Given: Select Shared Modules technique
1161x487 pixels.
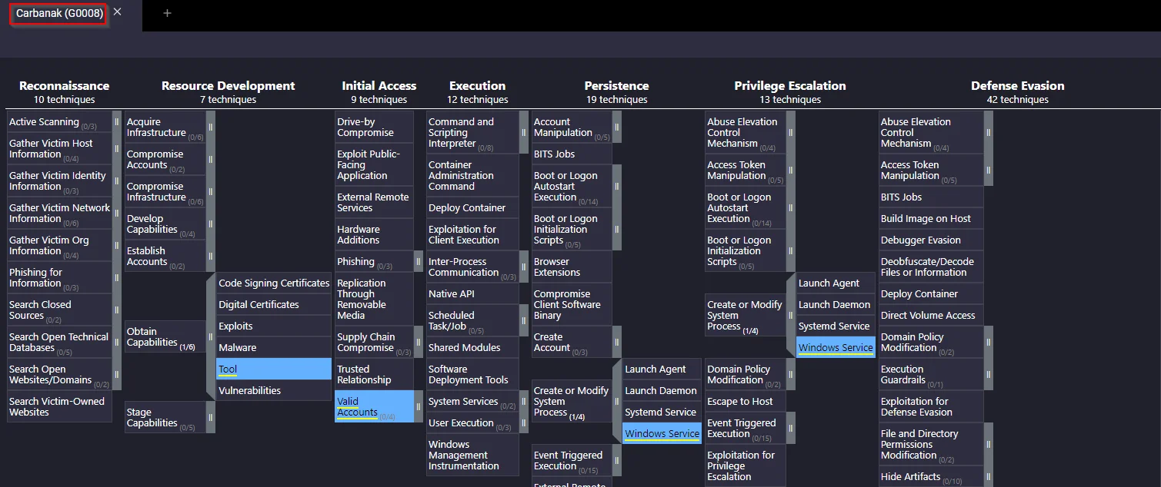Looking at the screenshot, I should pyautogui.click(x=472, y=348).
